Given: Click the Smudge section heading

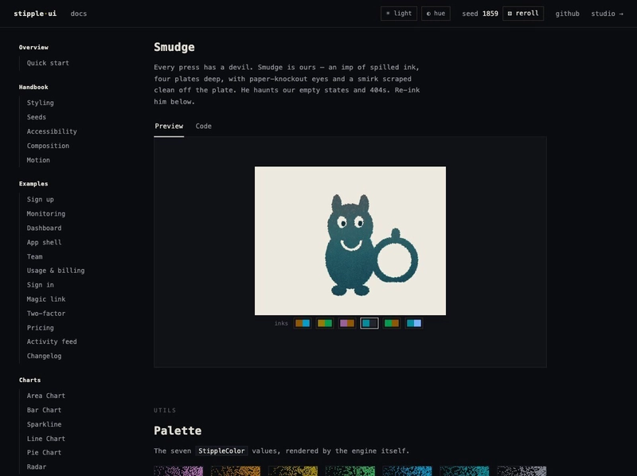Looking at the screenshot, I should coord(174,47).
